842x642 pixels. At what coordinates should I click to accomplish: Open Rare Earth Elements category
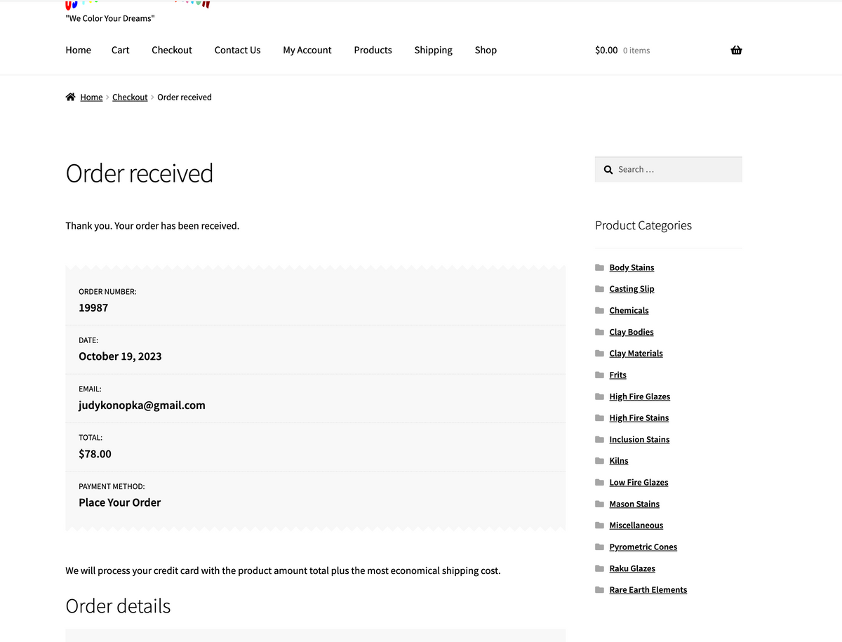648,590
